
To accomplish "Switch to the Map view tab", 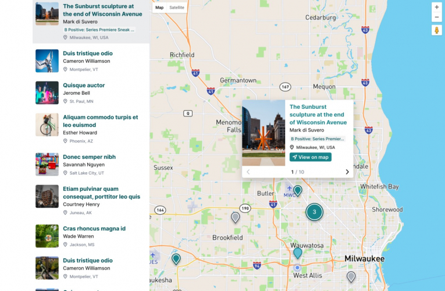I will (x=159, y=8).
